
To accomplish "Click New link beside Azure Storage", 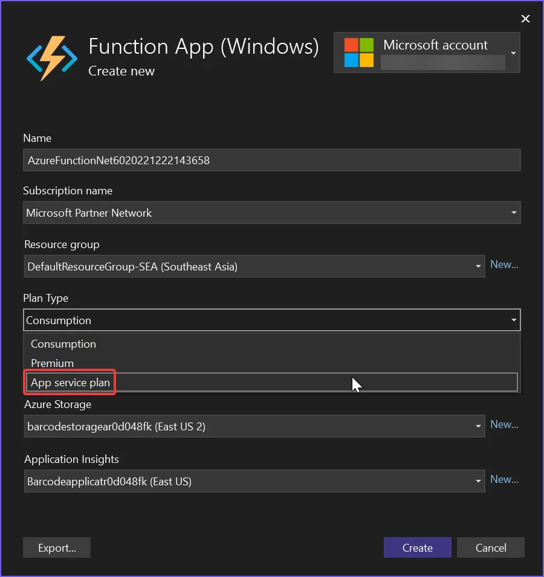I will pyautogui.click(x=504, y=424).
